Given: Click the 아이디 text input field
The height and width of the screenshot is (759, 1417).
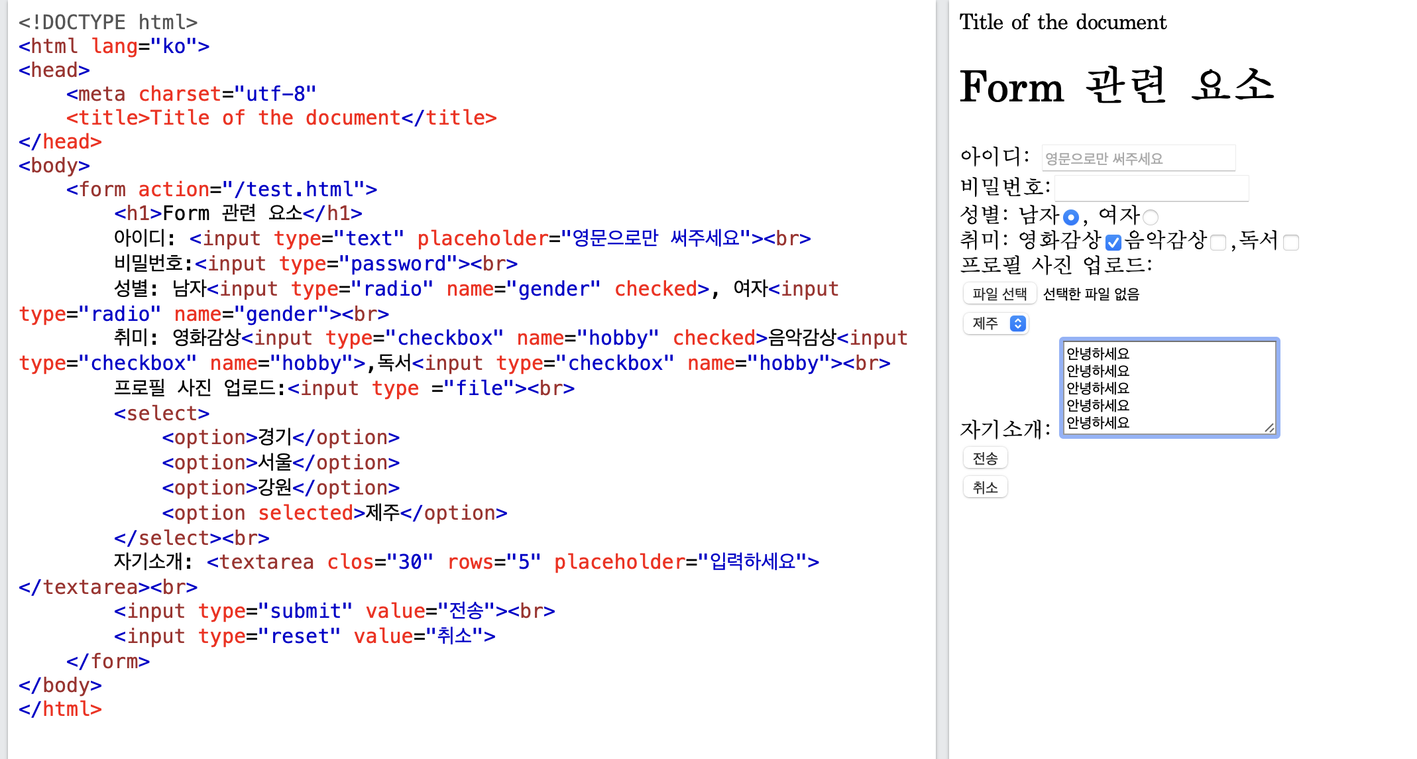Looking at the screenshot, I should [x=1138, y=158].
